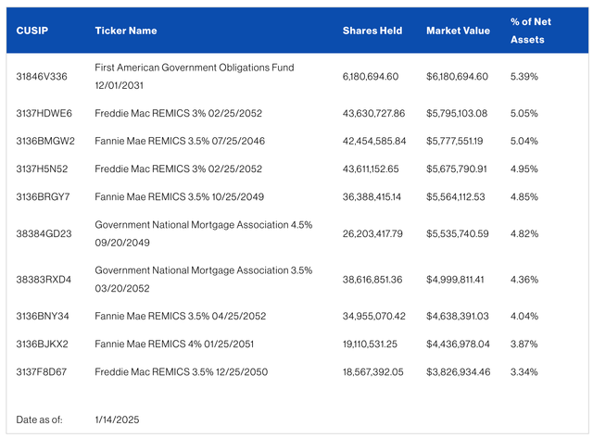Select market value $4,638,391.03
The image size is (593, 438).
click(458, 317)
